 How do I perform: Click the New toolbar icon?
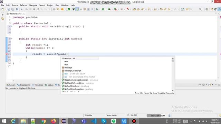3,9
